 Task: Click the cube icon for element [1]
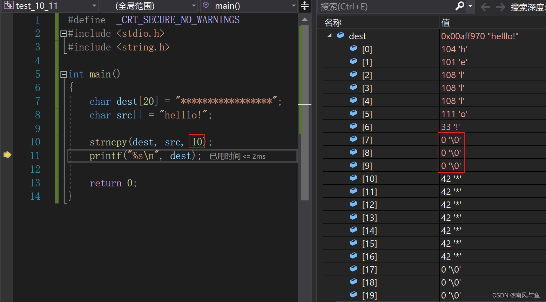point(353,61)
